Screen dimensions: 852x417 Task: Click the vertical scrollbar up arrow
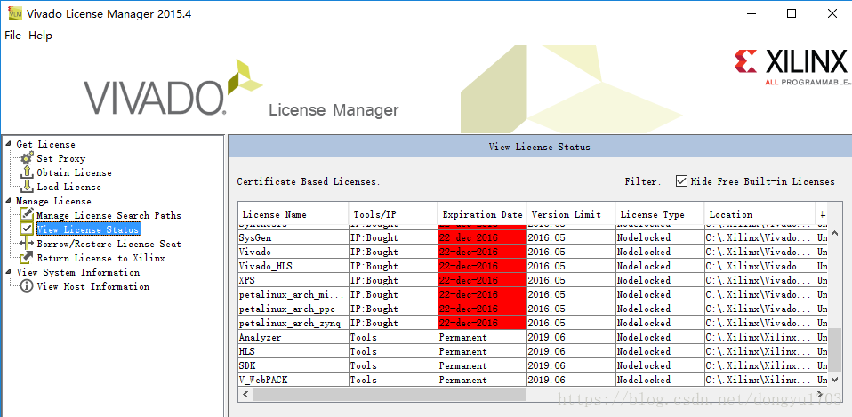(x=834, y=233)
